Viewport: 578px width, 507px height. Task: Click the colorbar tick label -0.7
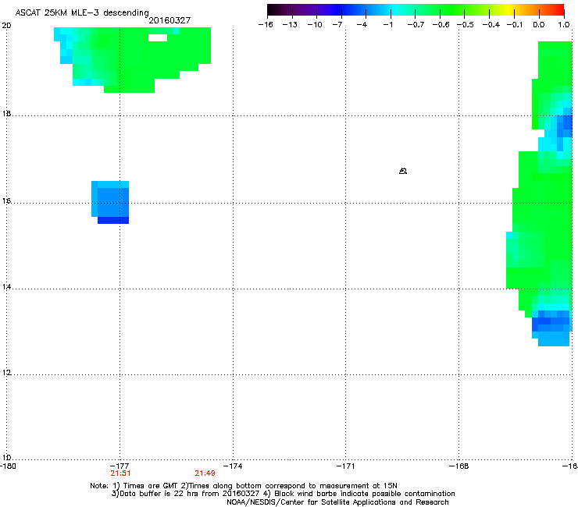pos(416,25)
